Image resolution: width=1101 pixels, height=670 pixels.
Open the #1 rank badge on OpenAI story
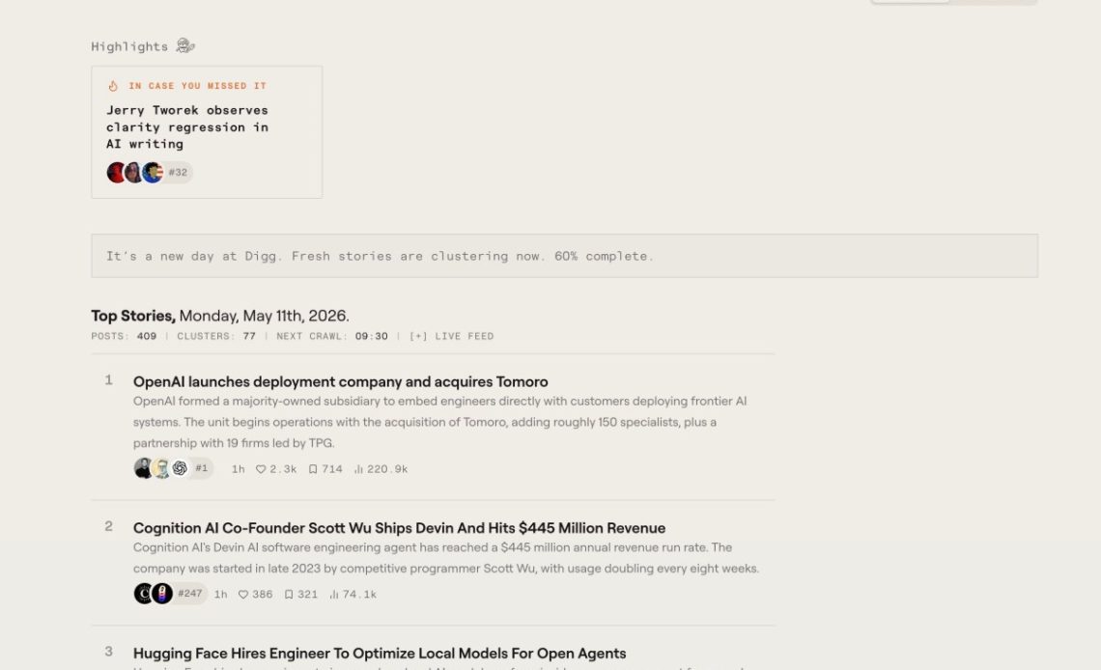[202, 468]
